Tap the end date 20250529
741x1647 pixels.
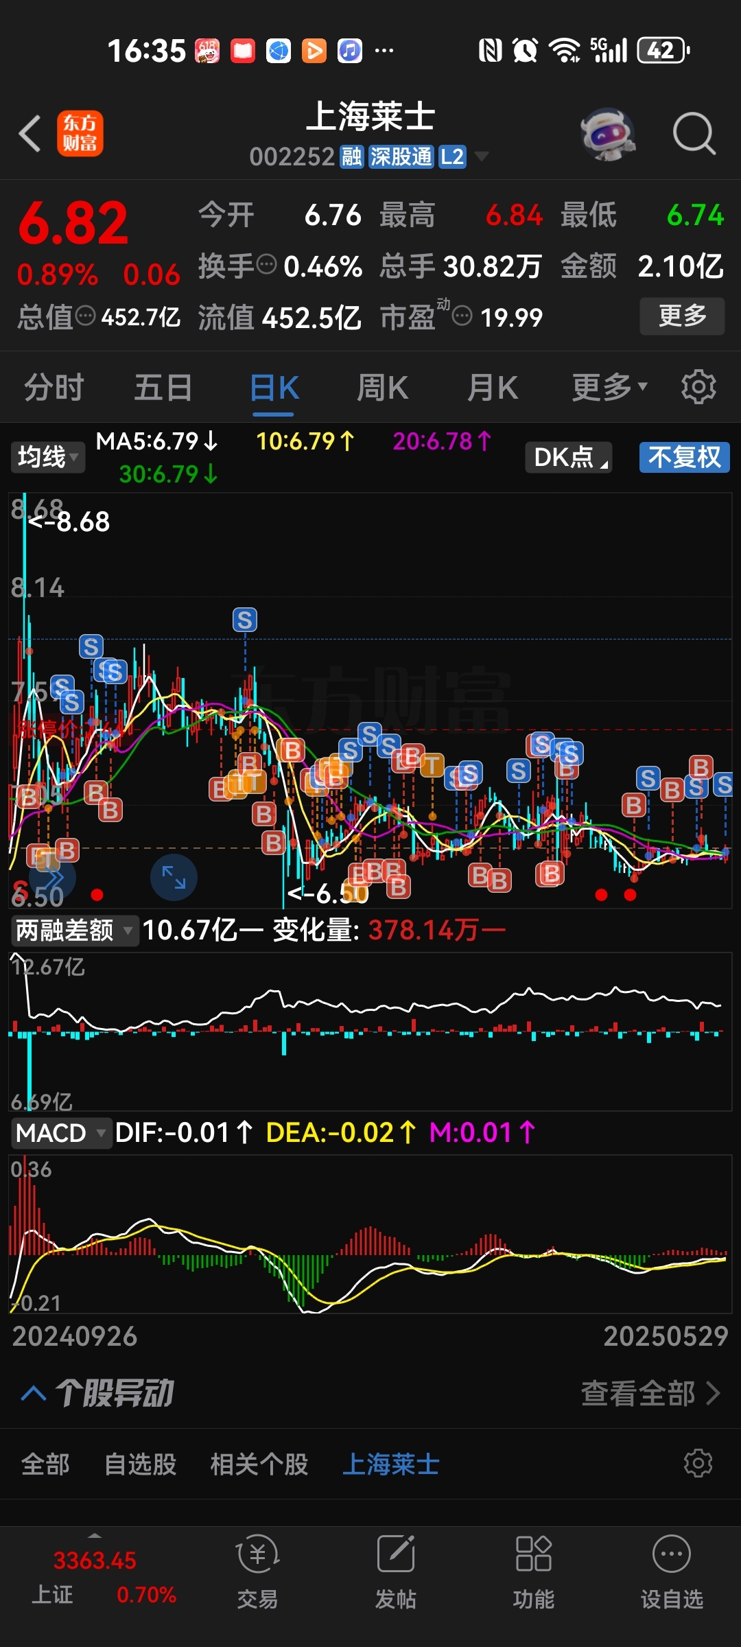coord(666,1336)
